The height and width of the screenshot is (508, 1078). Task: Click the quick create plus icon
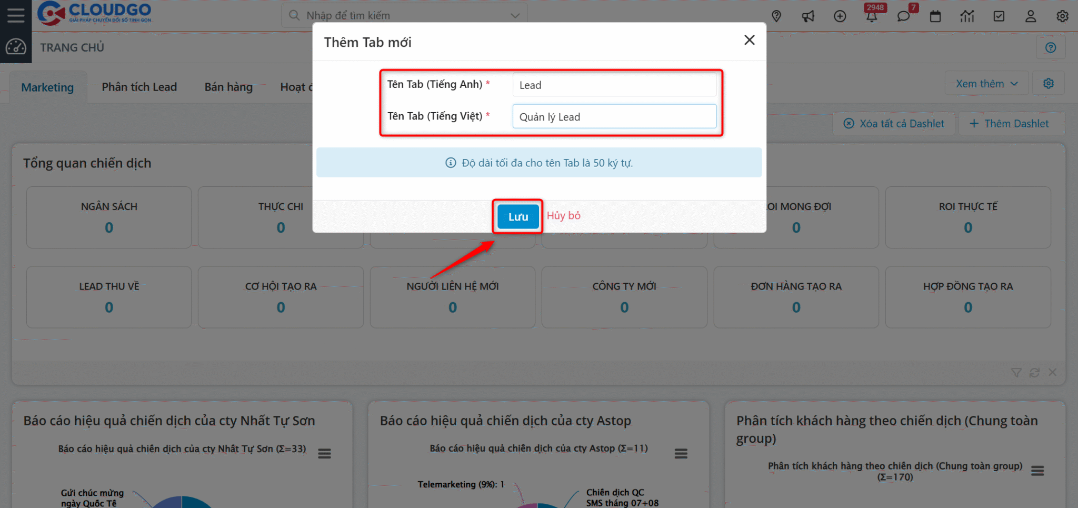pos(840,16)
